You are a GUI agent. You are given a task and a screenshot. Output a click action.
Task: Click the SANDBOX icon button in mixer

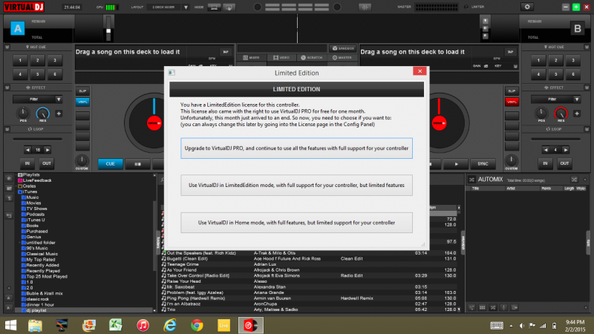click(343, 48)
